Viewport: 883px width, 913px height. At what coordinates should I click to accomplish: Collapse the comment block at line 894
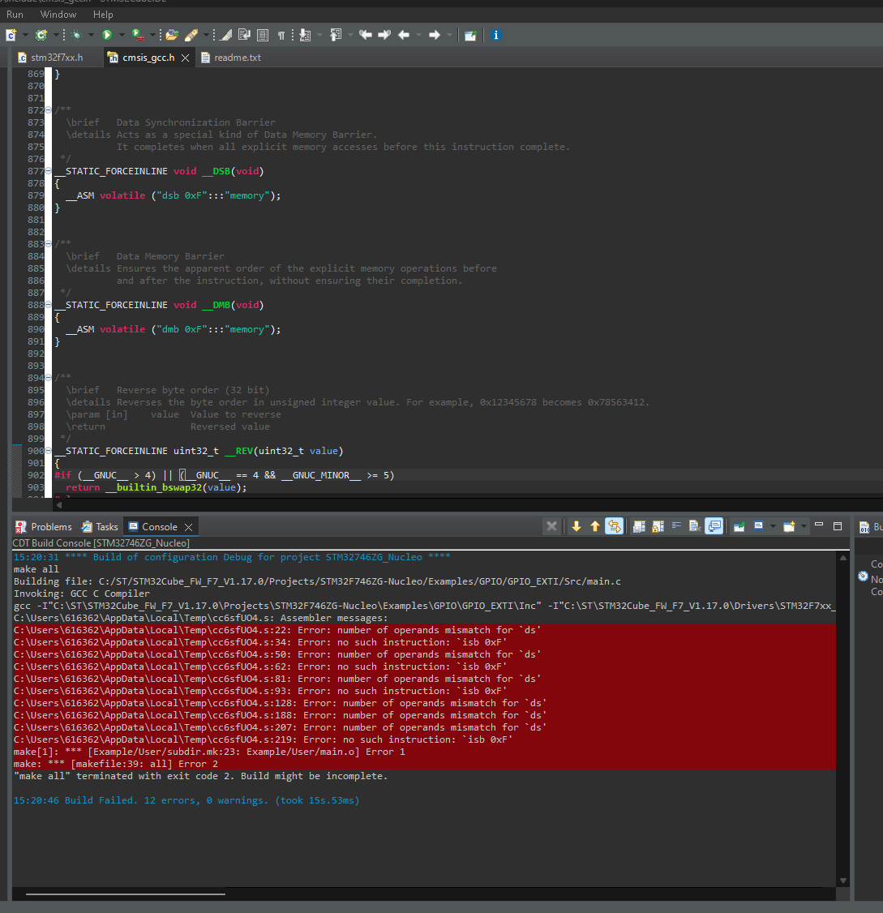pyautogui.click(x=47, y=377)
